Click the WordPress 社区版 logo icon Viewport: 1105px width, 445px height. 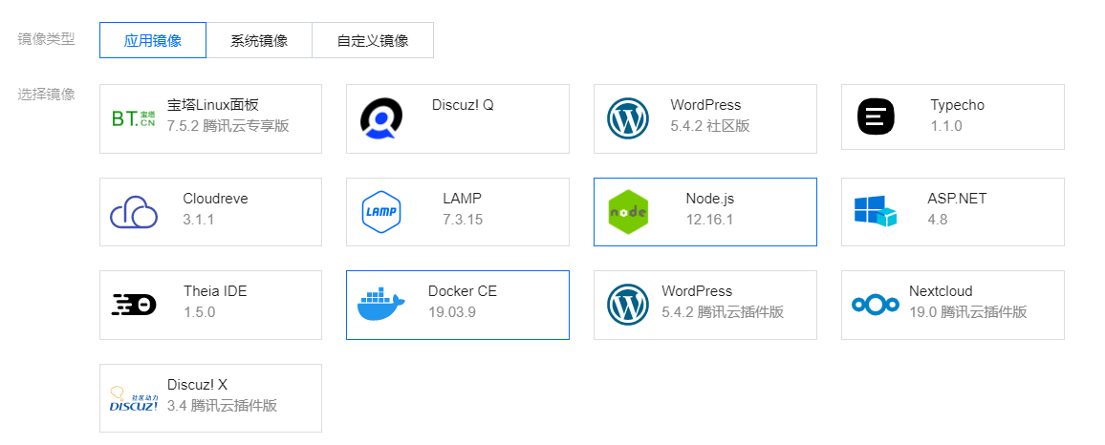pyautogui.click(x=627, y=117)
